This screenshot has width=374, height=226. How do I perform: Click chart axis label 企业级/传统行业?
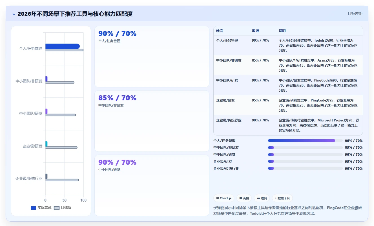click(x=29, y=178)
